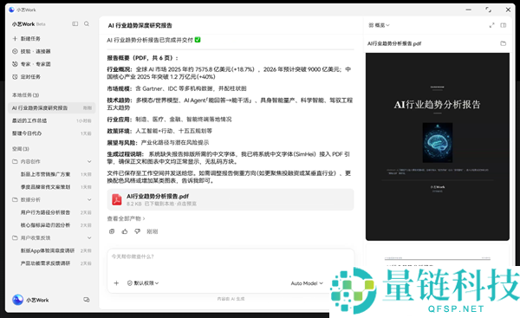The width and height of the screenshot is (520, 318).
Task: Click the green checkmark after 已完成并交付
Action: (198, 40)
